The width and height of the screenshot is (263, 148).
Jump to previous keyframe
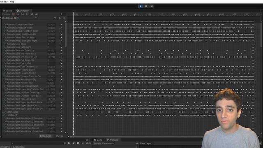(23, 14)
